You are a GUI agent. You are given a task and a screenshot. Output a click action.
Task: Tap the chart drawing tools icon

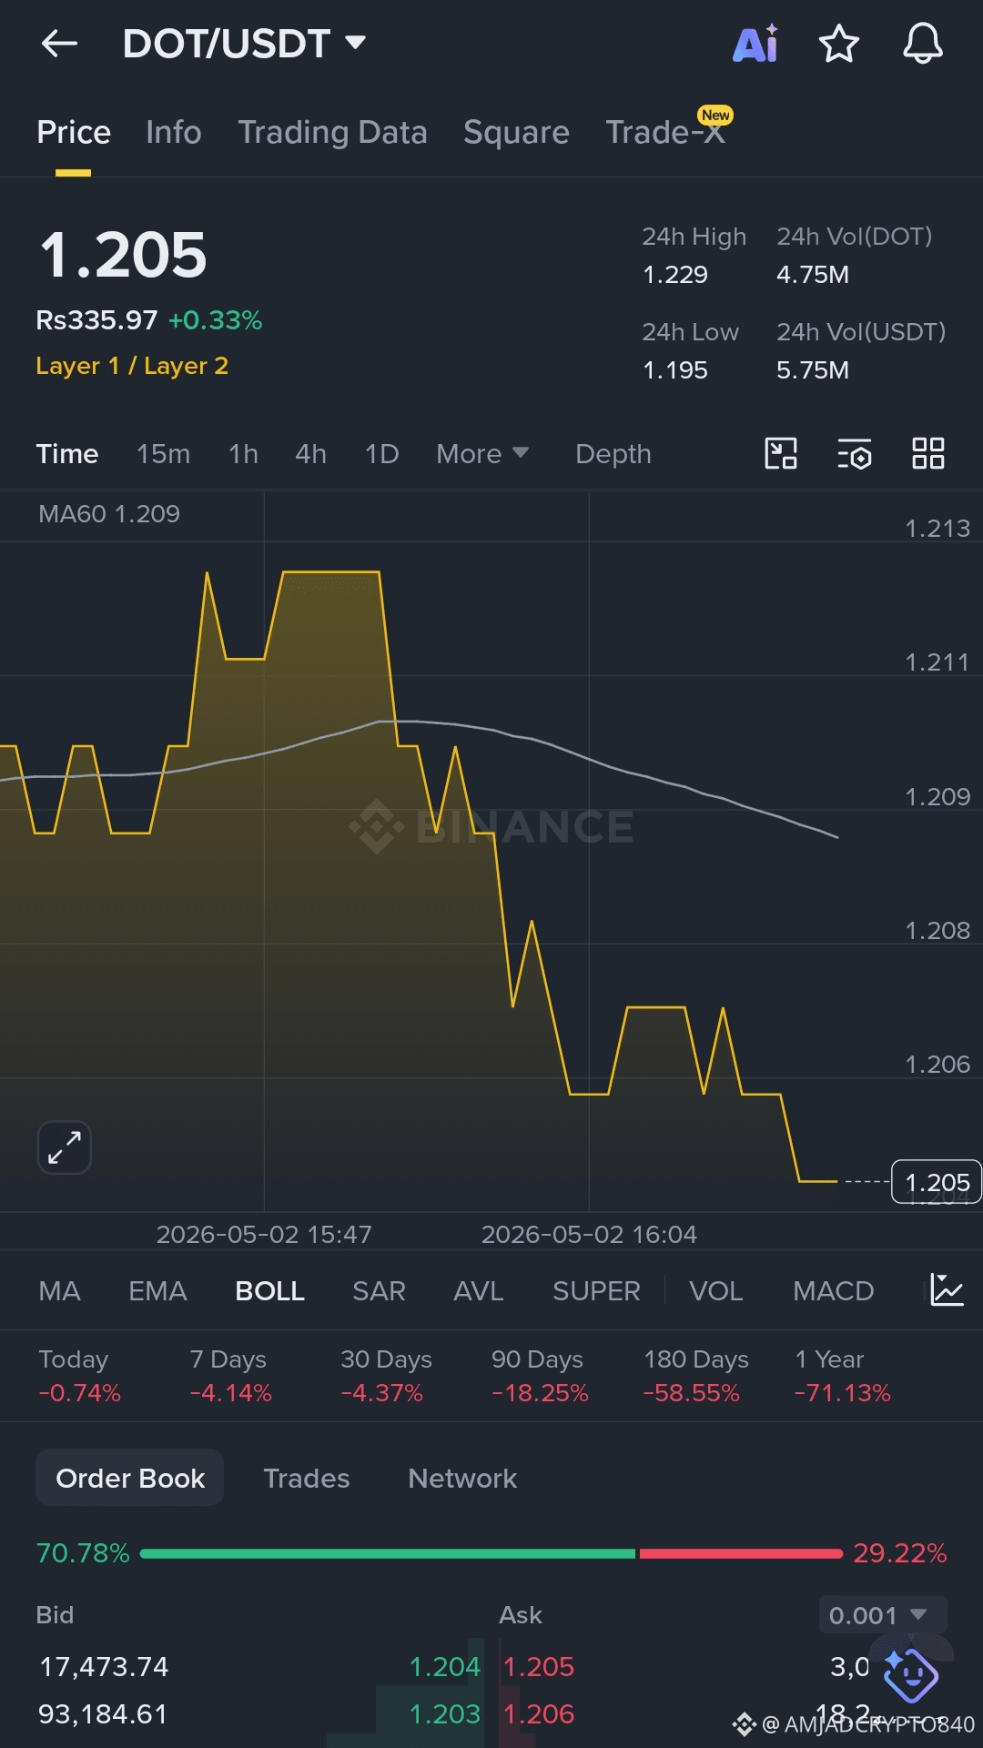tap(781, 453)
